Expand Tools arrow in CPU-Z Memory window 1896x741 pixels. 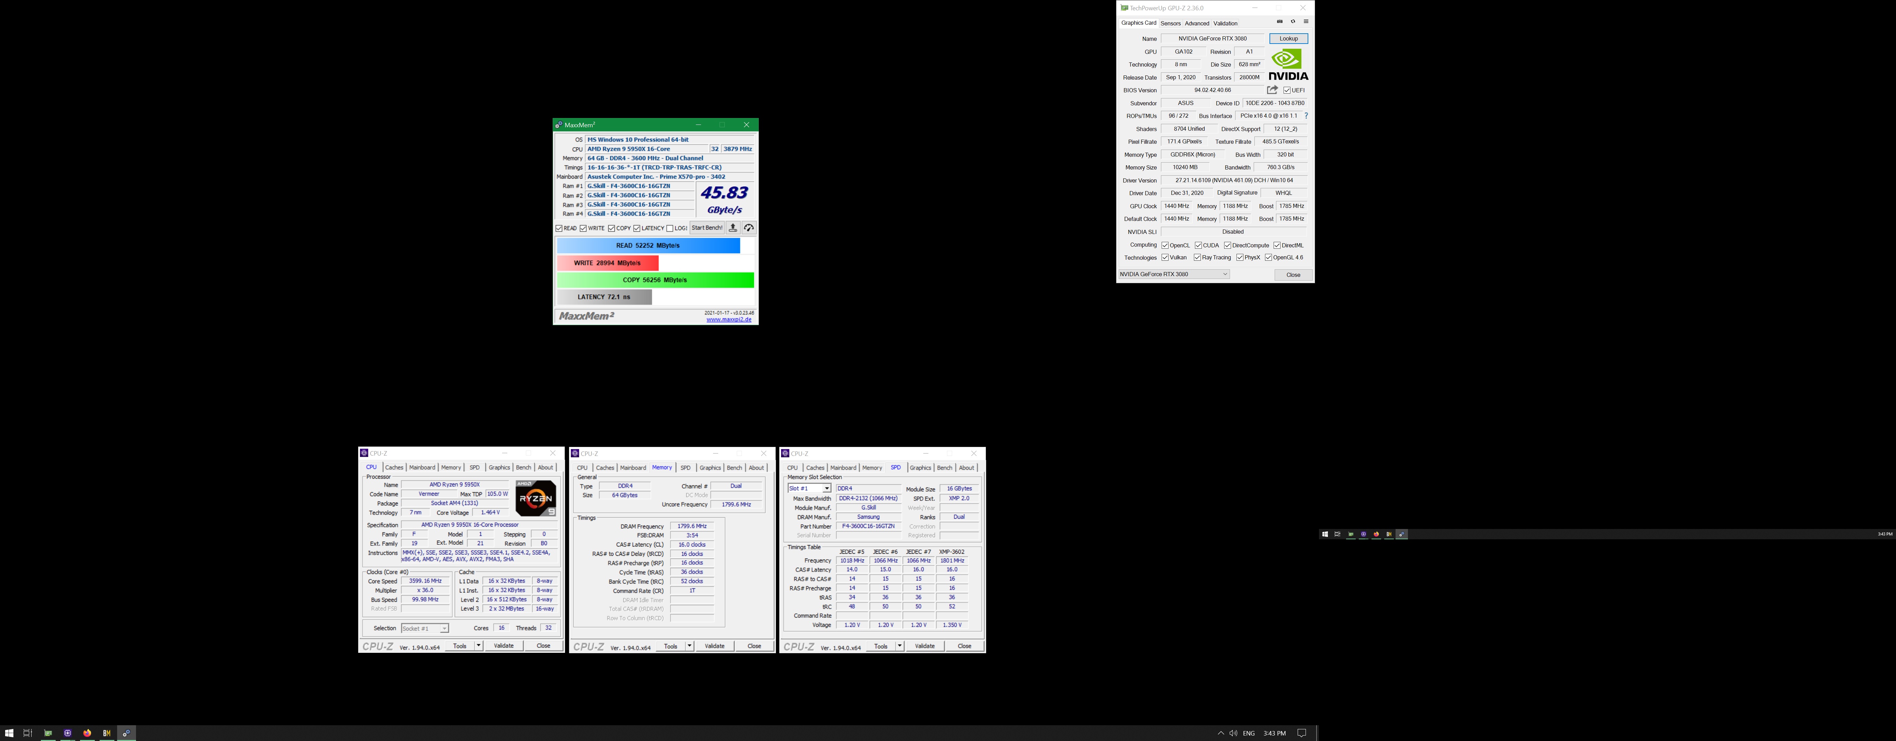(x=690, y=646)
